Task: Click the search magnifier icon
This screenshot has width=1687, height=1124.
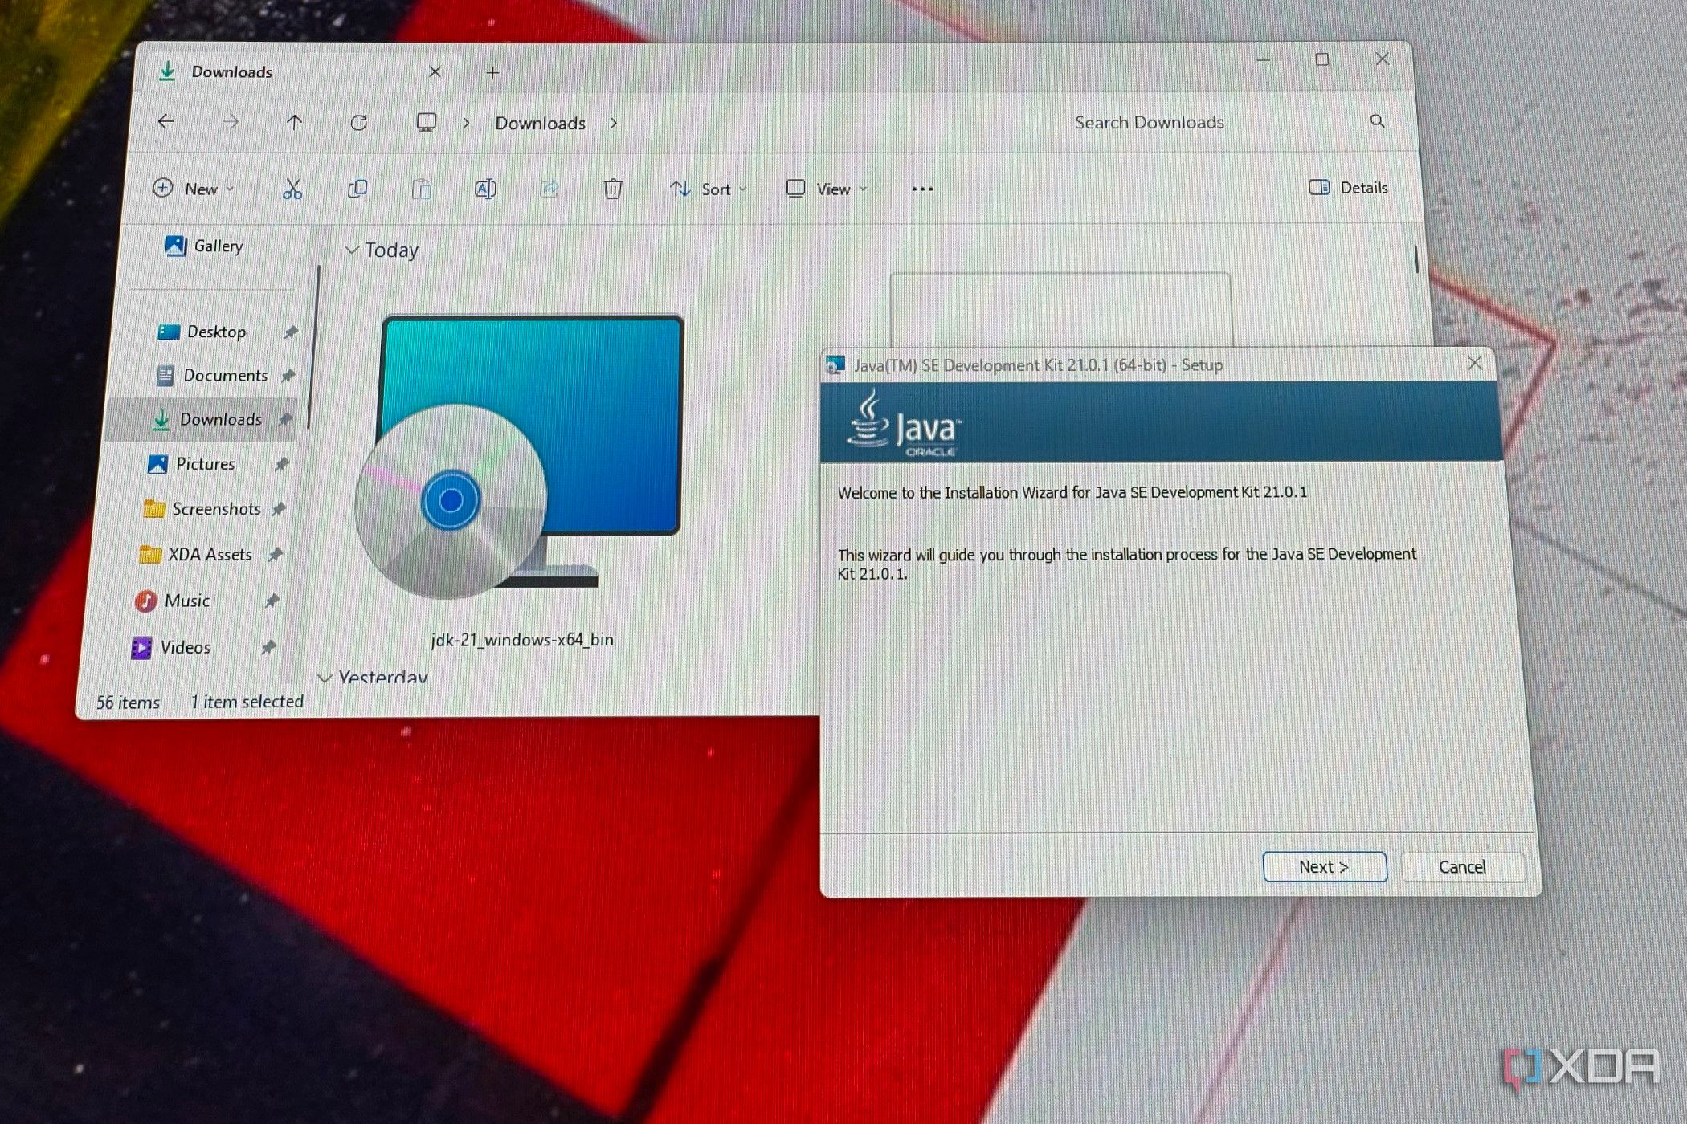Action: tap(1377, 121)
